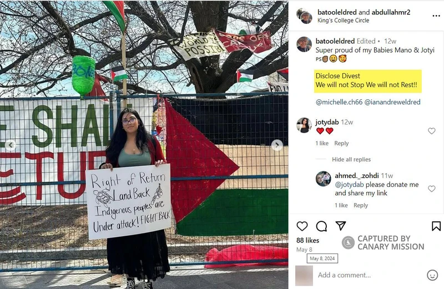The image size is (444, 289).
Task: Open the comment bubble icon
Action: pyautogui.click(x=321, y=226)
